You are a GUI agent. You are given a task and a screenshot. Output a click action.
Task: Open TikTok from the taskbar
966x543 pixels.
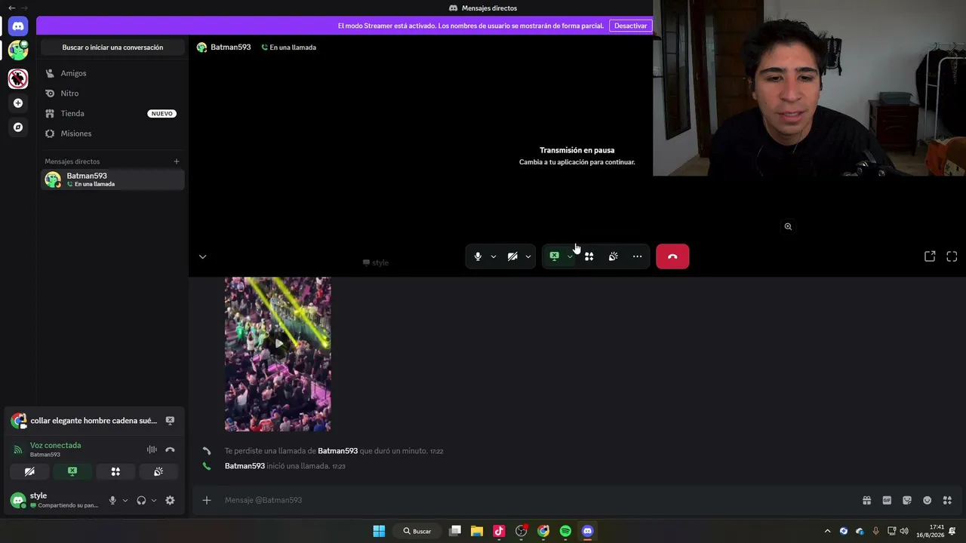pyautogui.click(x=499, y=531)
